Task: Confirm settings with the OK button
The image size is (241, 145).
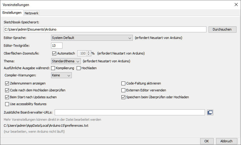Action: [207, 141]
